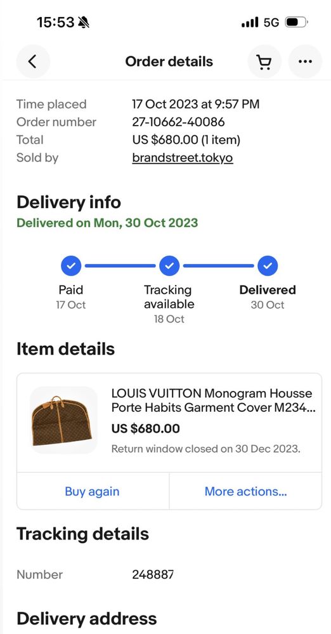Select the order number 27-10662-40086
Screen dimensions: 331x634
pos(178,122)
